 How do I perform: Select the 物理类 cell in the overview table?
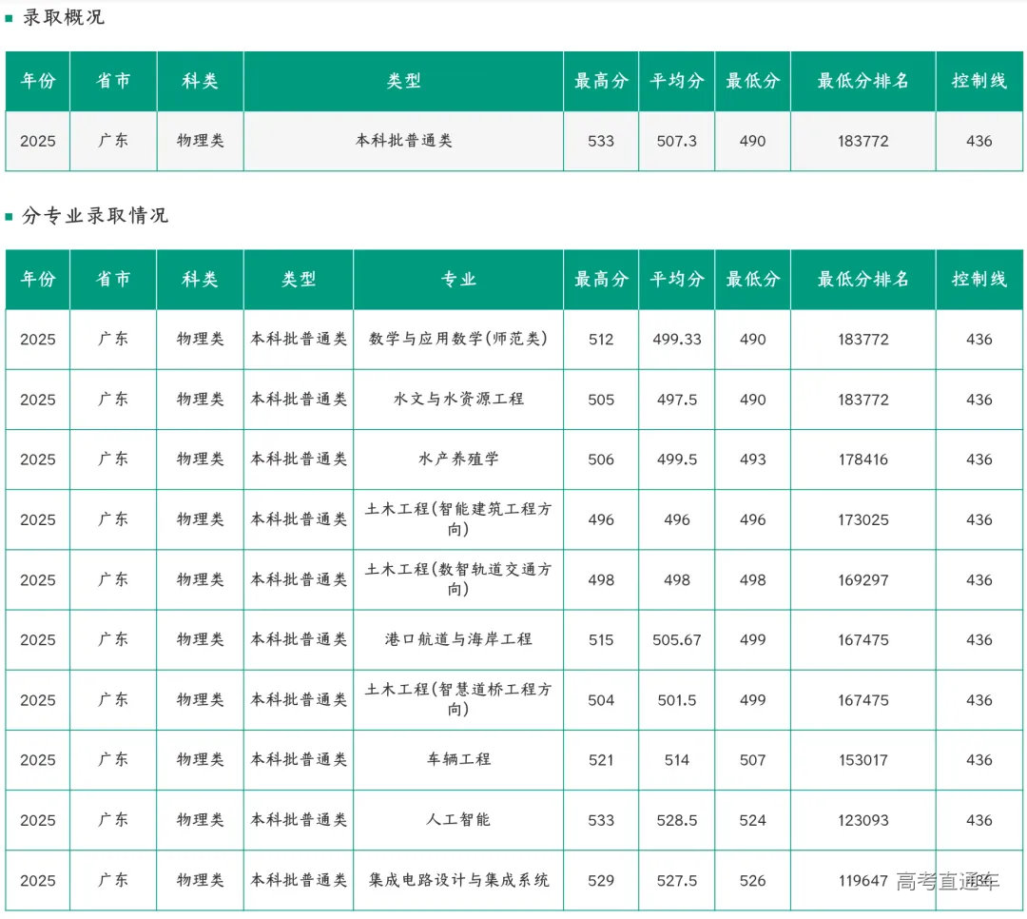pos(201,141)
